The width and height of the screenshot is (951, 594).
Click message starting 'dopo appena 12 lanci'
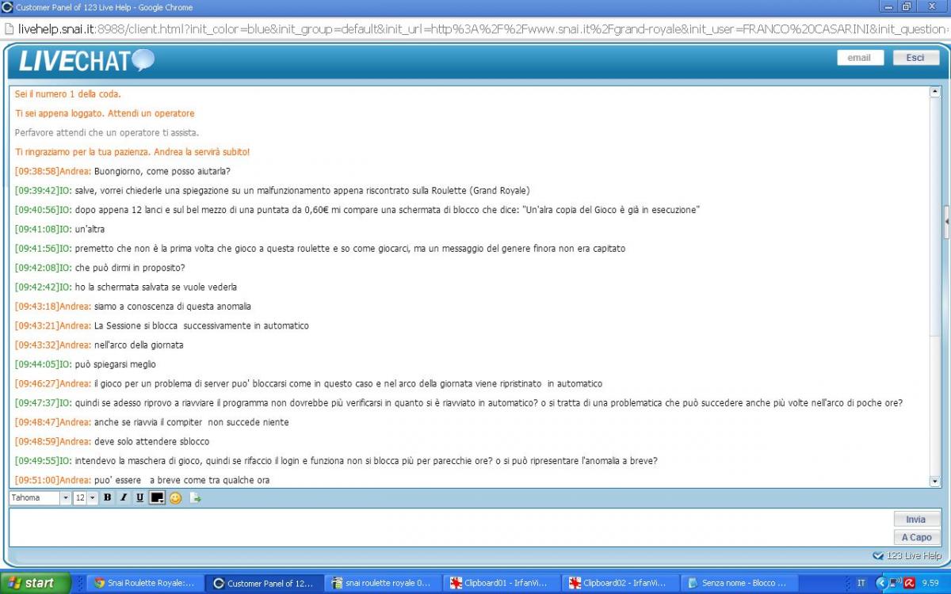(x=387, y=210)
